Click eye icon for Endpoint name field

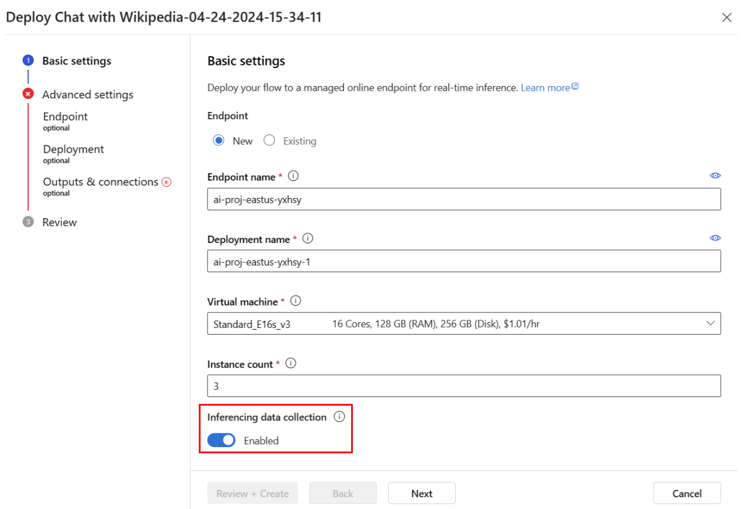[715, 176]
